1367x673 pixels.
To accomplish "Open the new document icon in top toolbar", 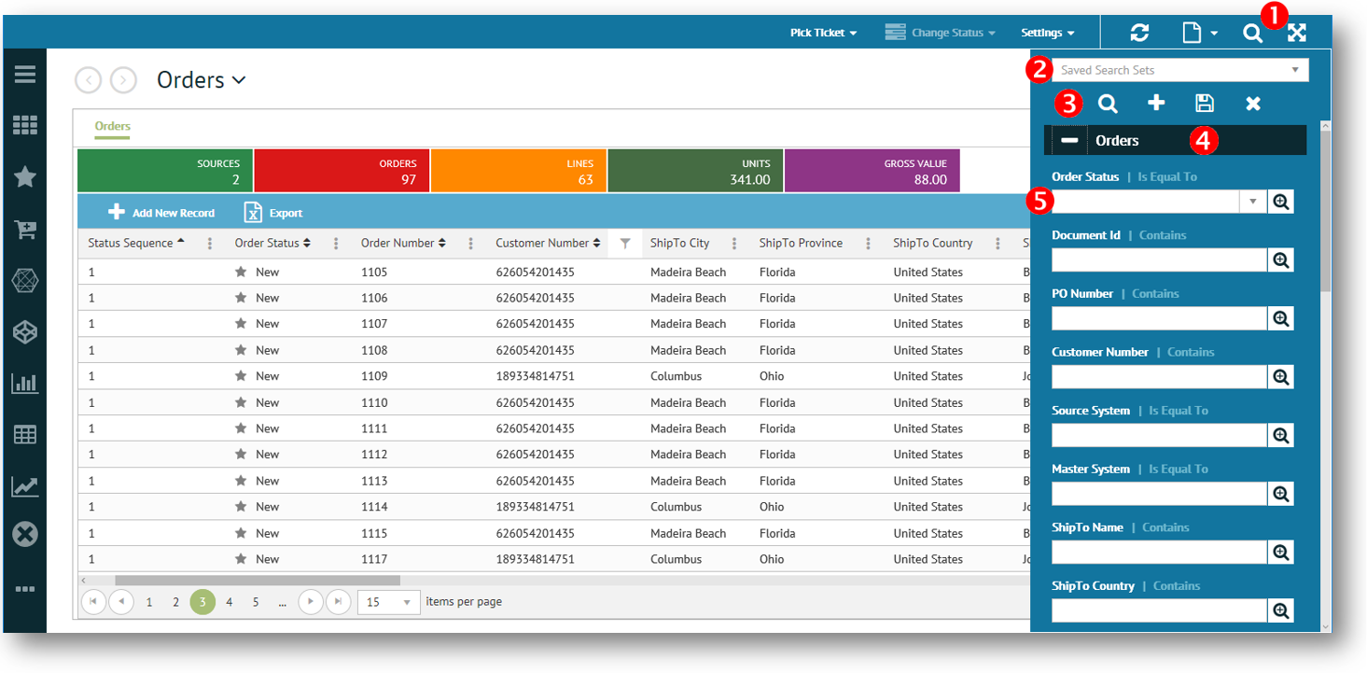I will [x=1193, y=32].
